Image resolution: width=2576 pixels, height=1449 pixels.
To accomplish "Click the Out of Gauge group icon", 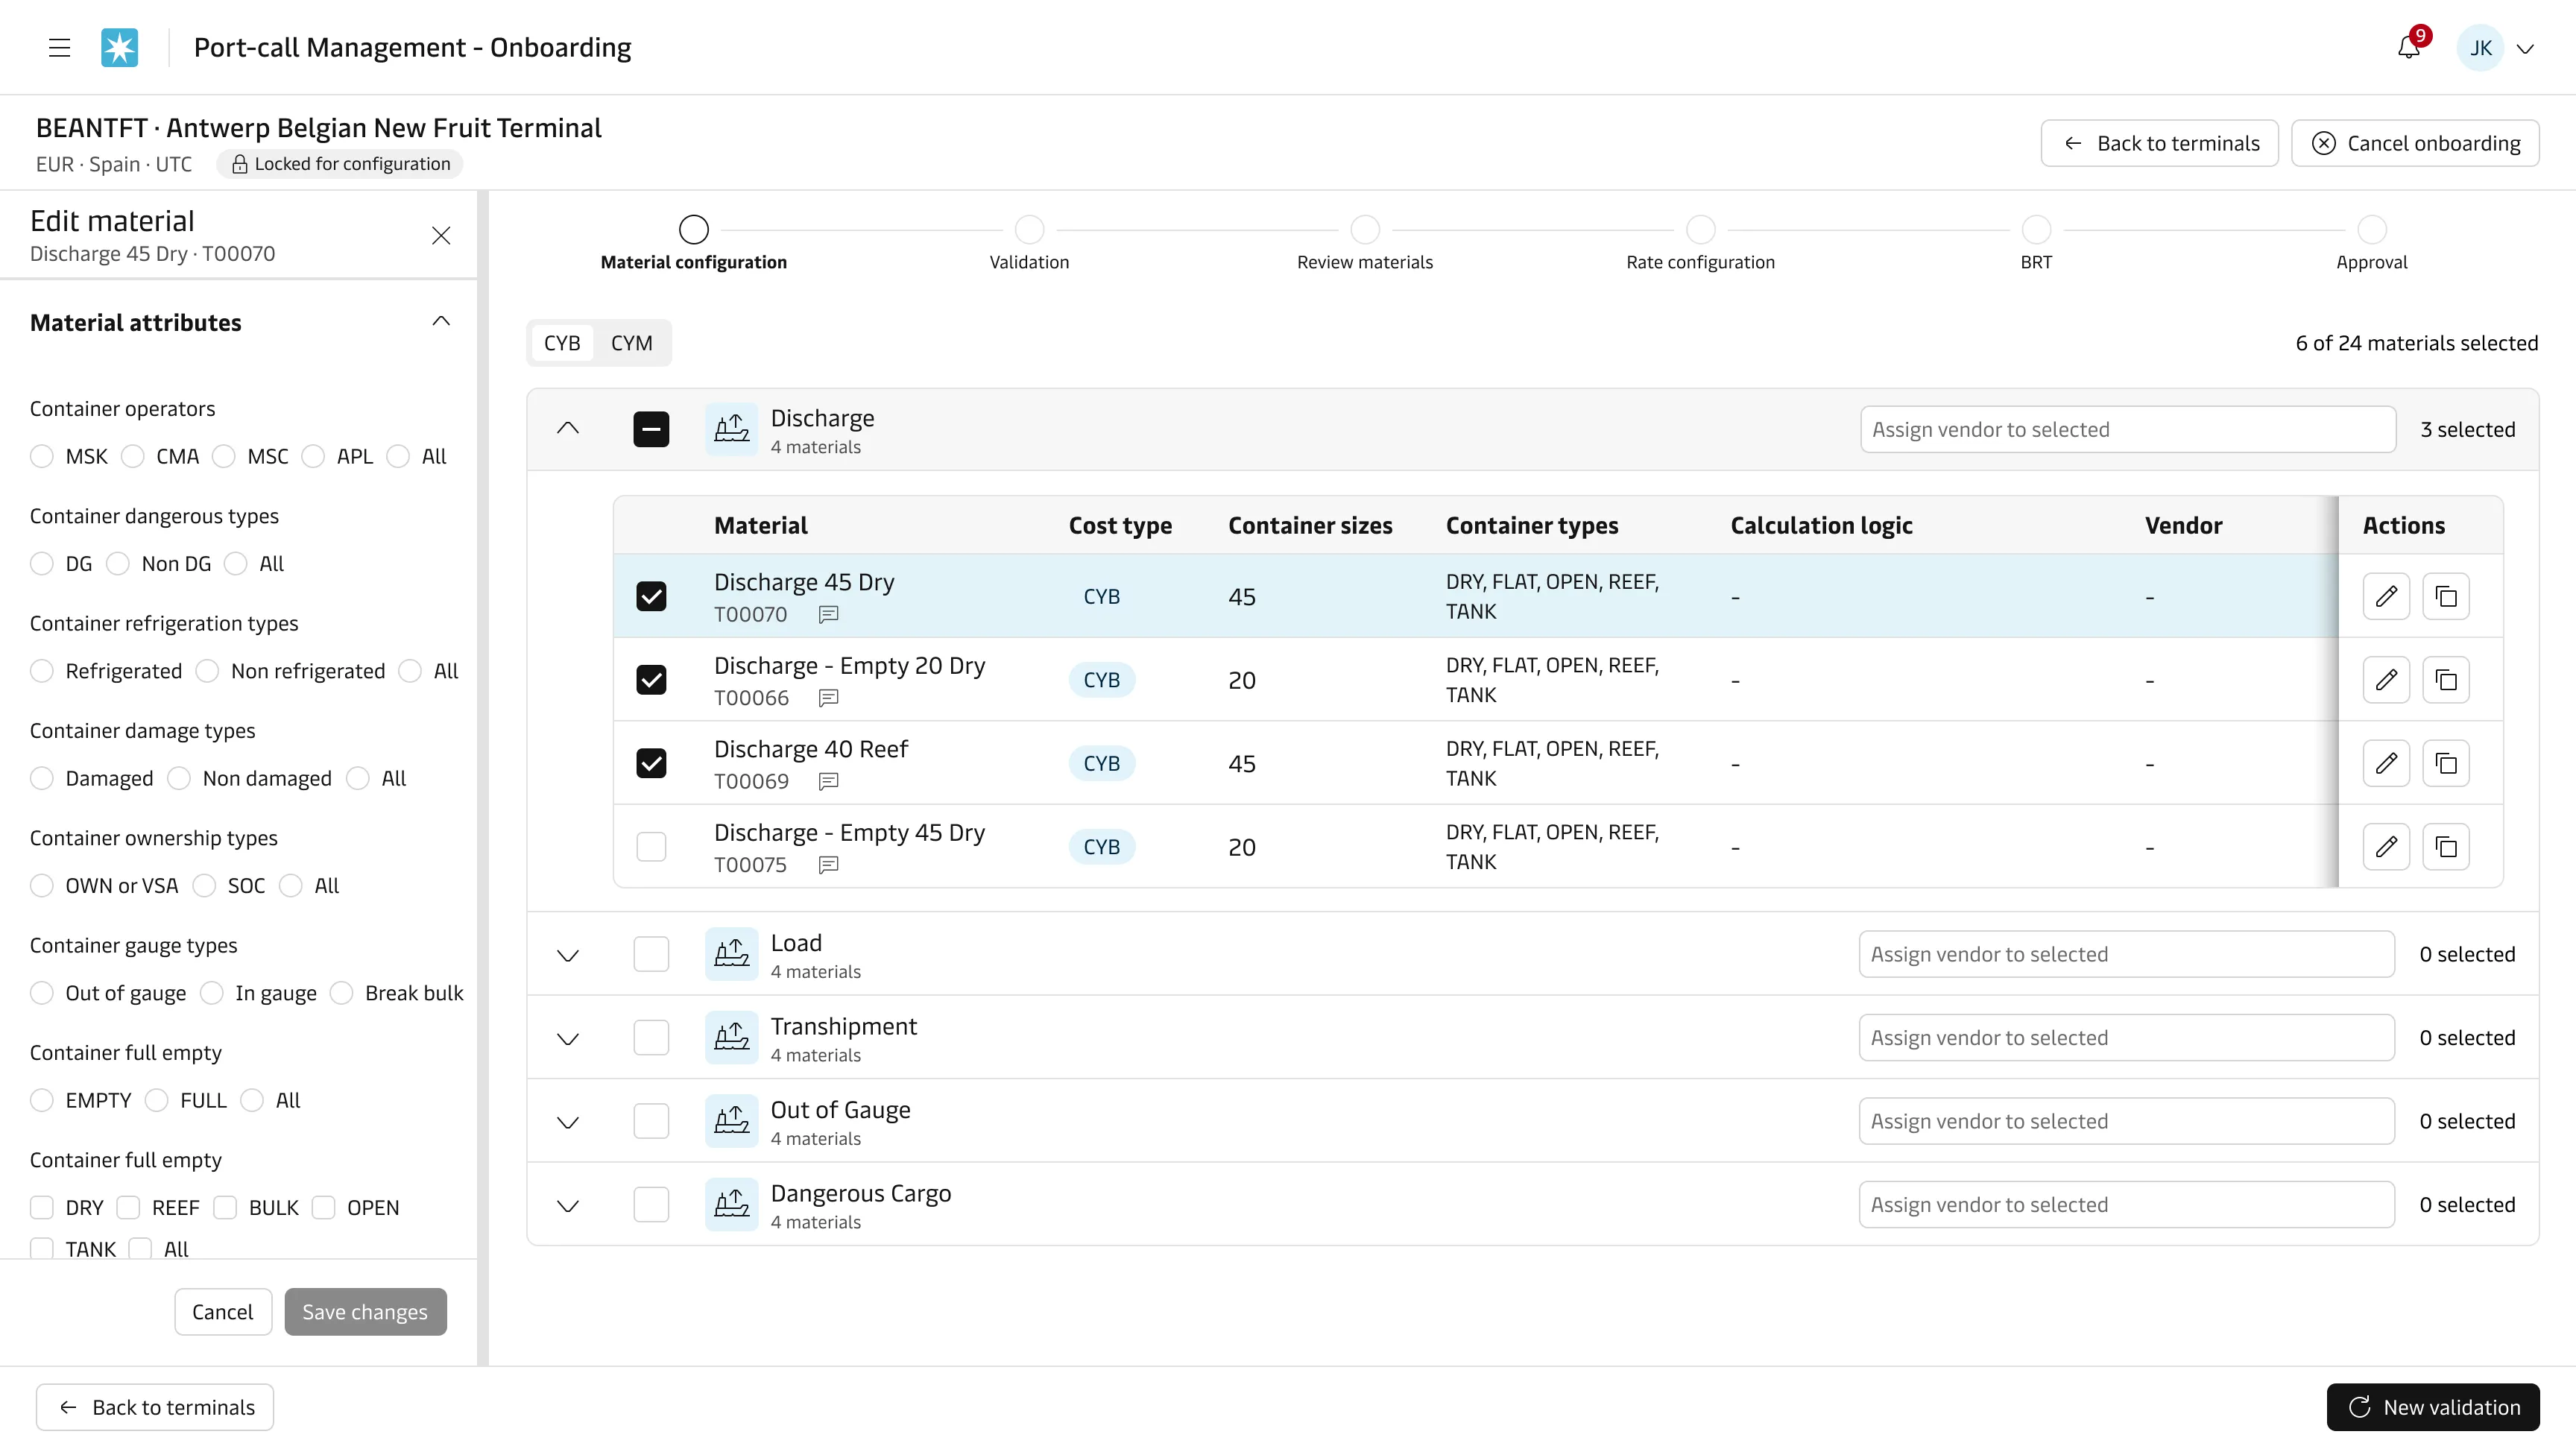I will pos(731,1121).
